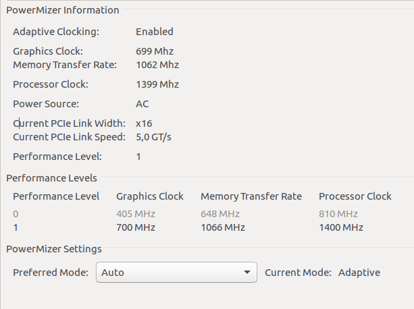Click the 1399 Mhz Processor Clock value
Viewport: 414px width, 309px height.
(x=157, y=84)
